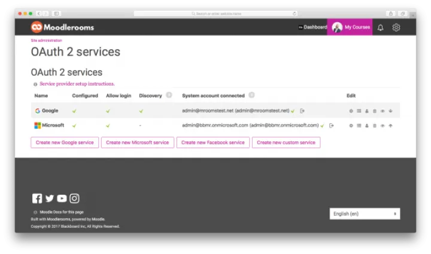Open settings gear for Microsoft service
The image size is (431, 254).
pos(351,125)
